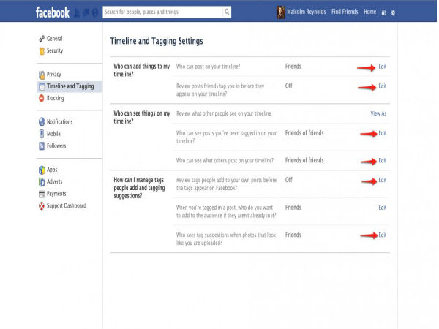Screen dimensions: 439x329
Task: Click the Privacy lock icon
Action: (x=42, y=75)
